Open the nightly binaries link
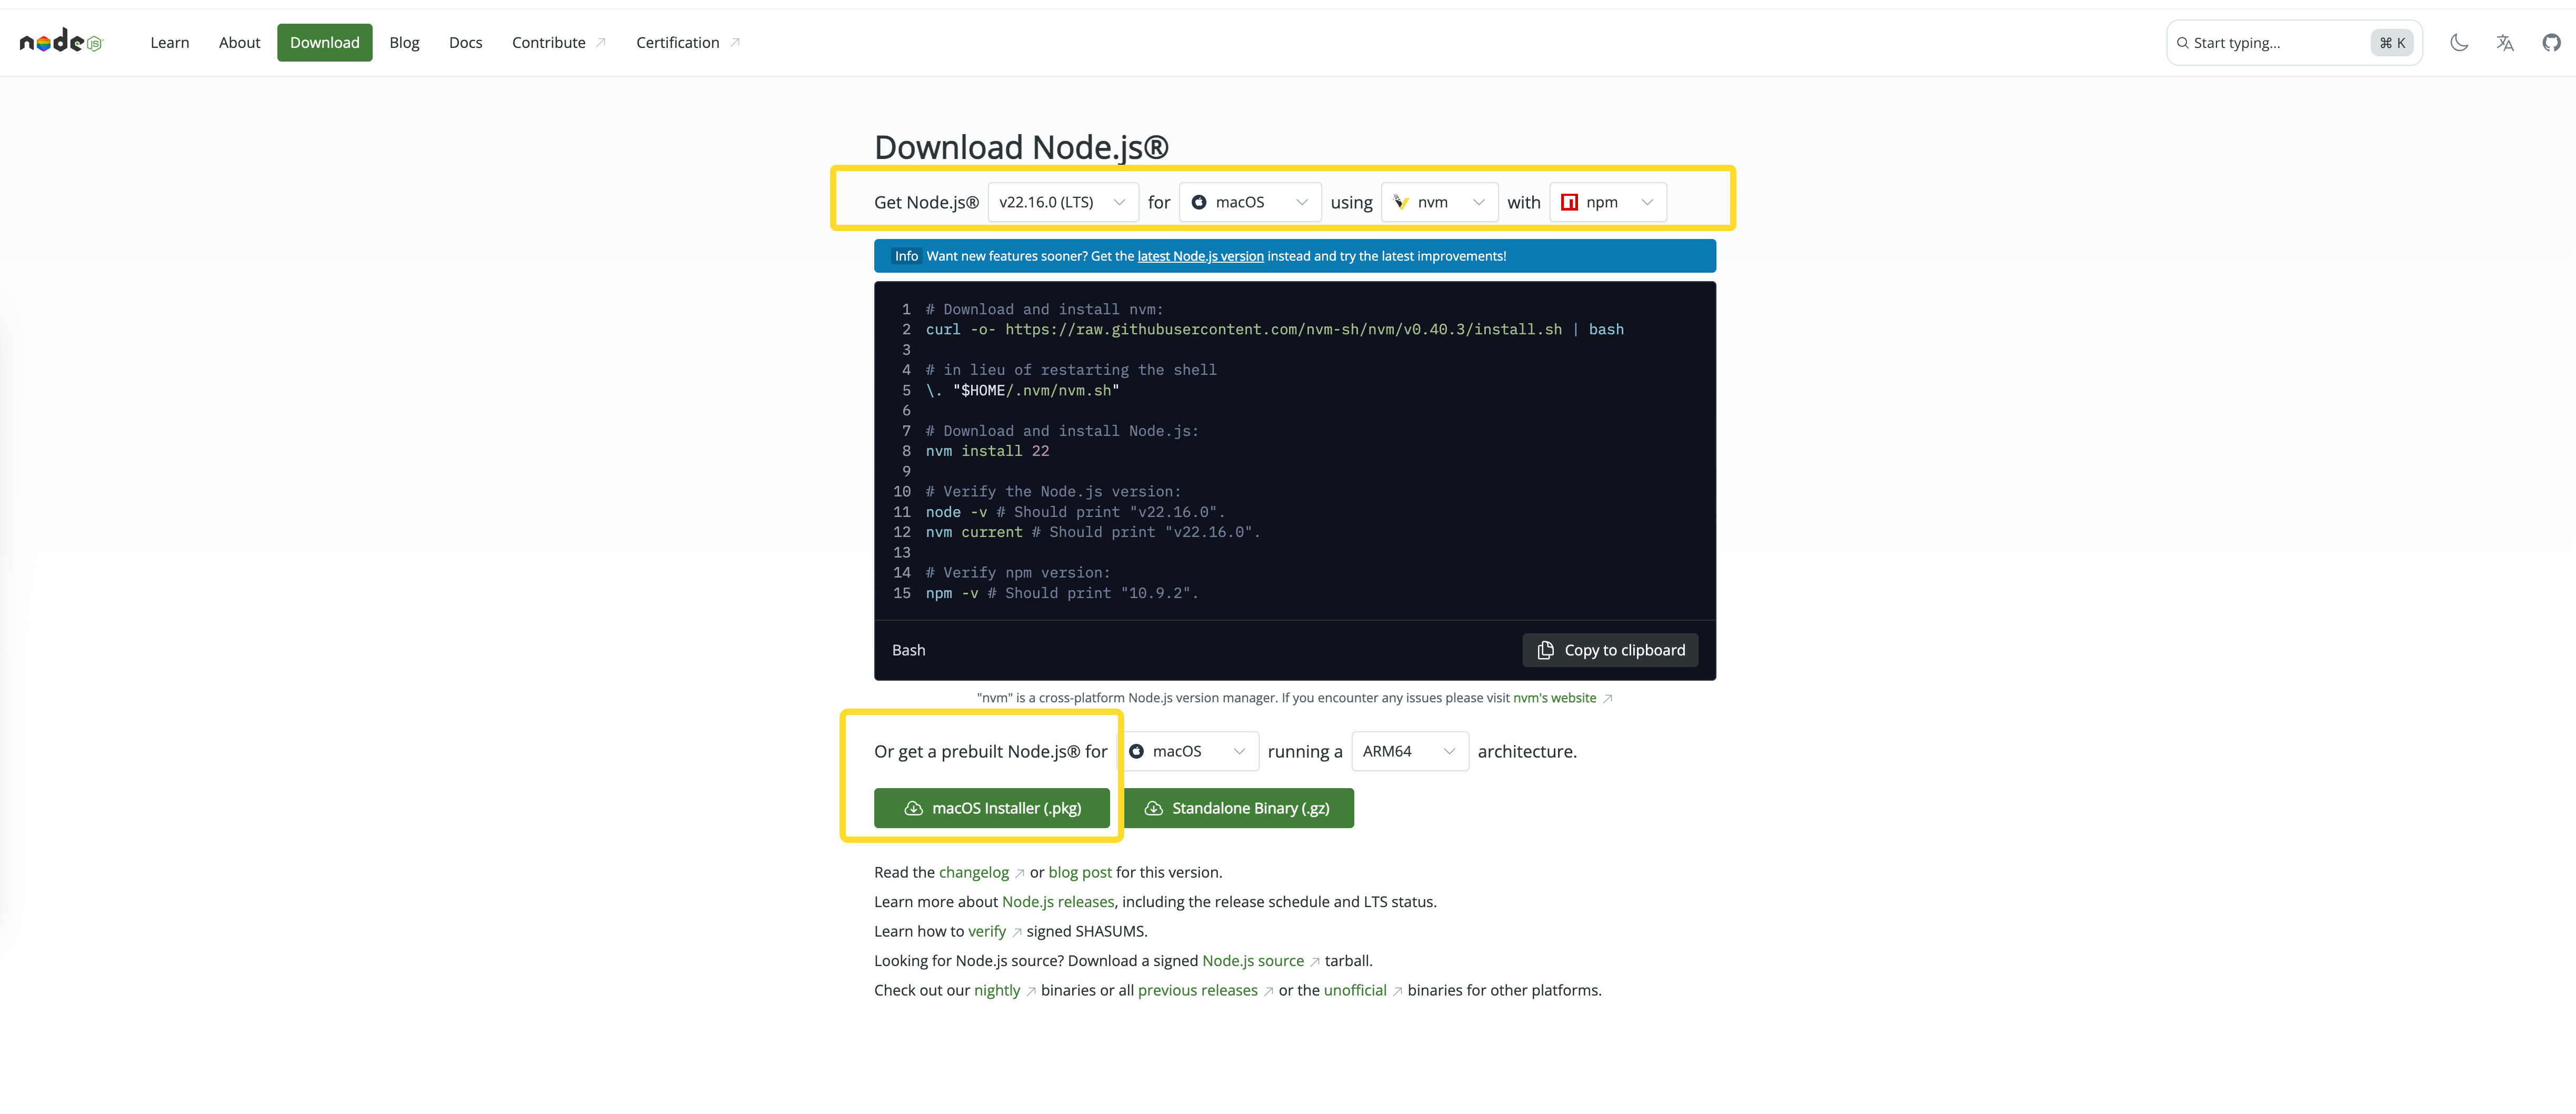Viewport: 2576px width, 1114px height. tap(996, 990)
